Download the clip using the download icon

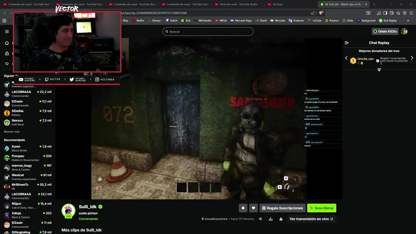[x=270, y=219]
